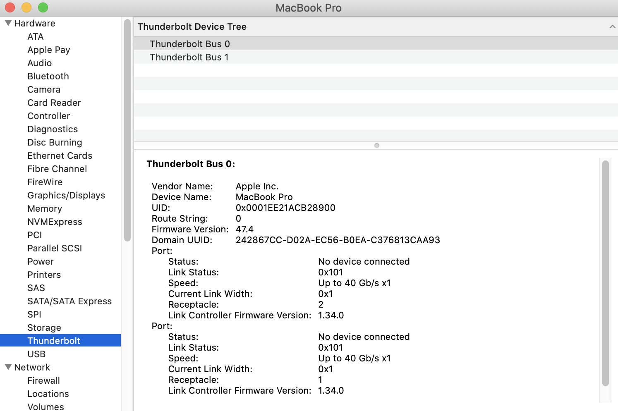618x411 pixels.
Task: Open NVMExpress category
Action: [55, 222]
